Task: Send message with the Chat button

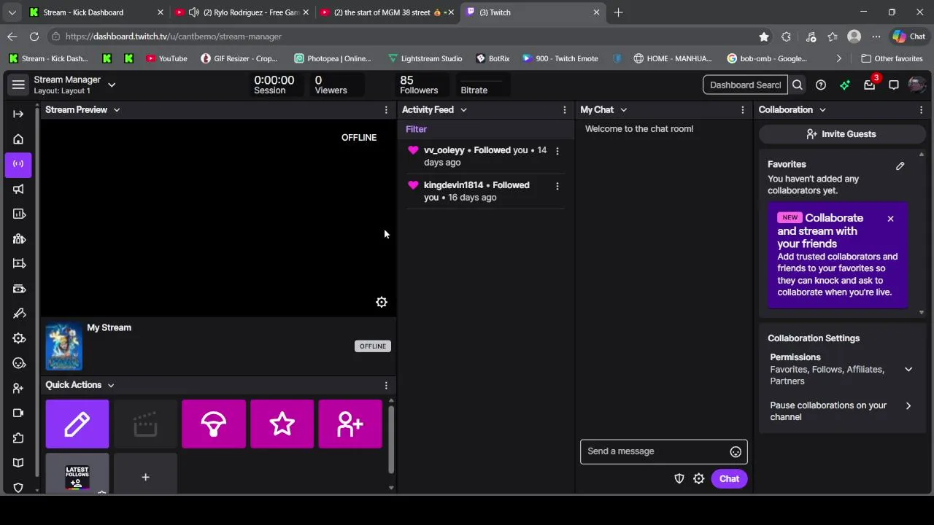Action: point(729,479)
